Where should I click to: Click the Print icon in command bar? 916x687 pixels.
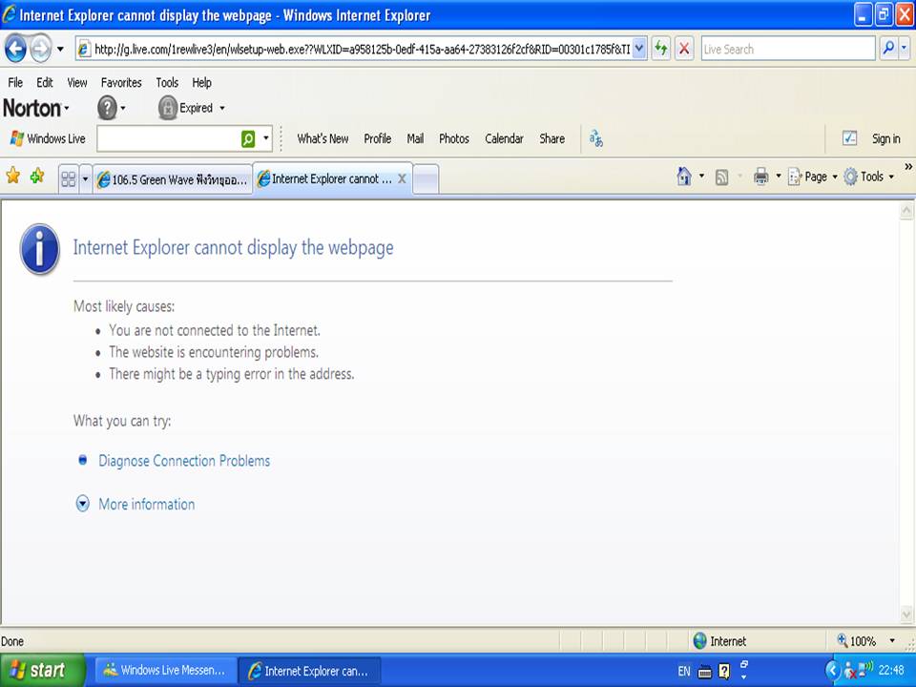[760, 176]
